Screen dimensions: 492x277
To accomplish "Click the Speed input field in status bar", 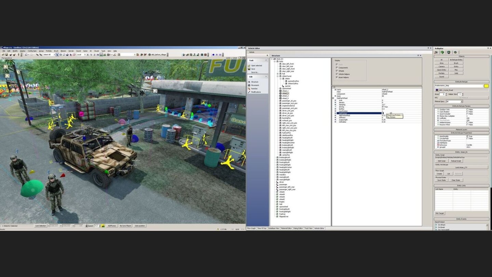I will click(96, 226).
